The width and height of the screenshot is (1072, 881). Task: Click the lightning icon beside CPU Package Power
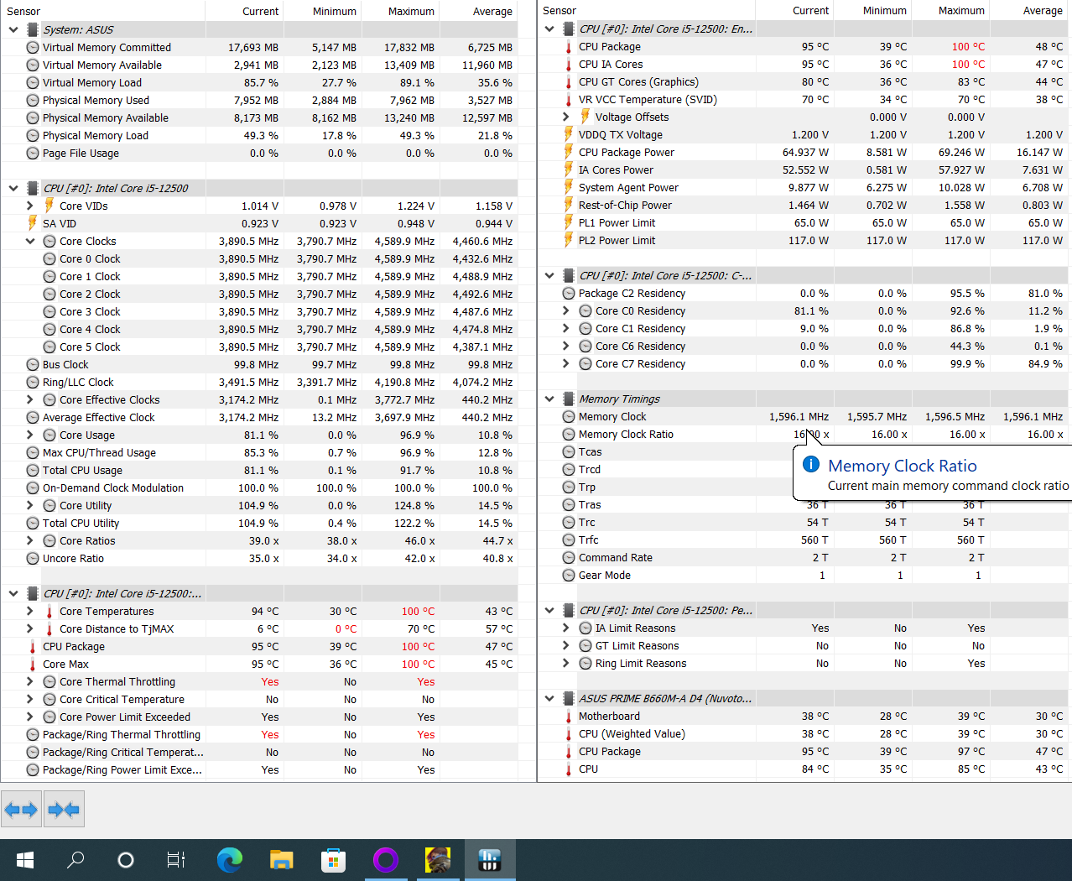569,152
